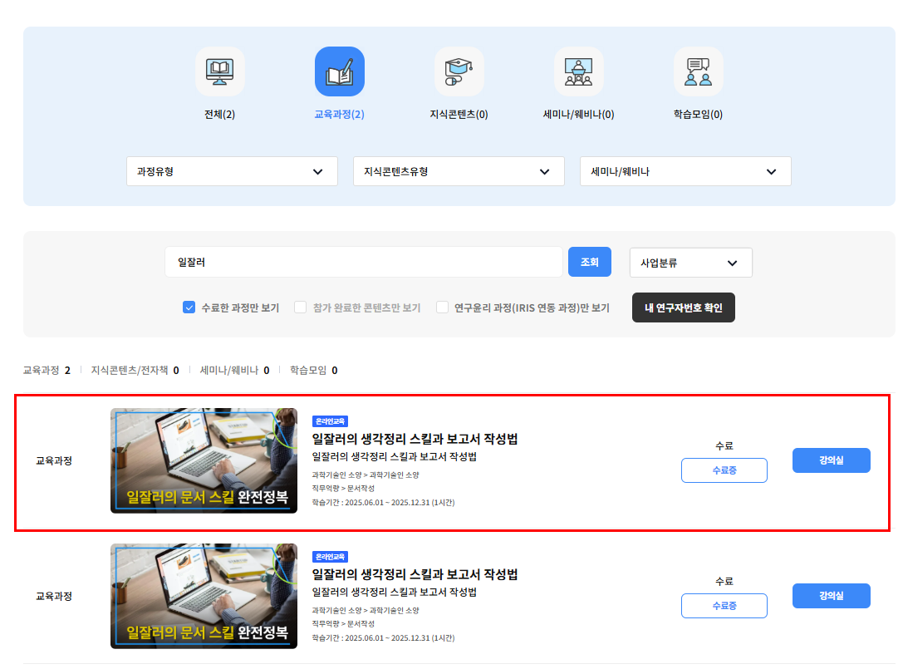
Task: Click the magnifying 조회 search action
Action: pyautogui.click(x=590, y=262)
